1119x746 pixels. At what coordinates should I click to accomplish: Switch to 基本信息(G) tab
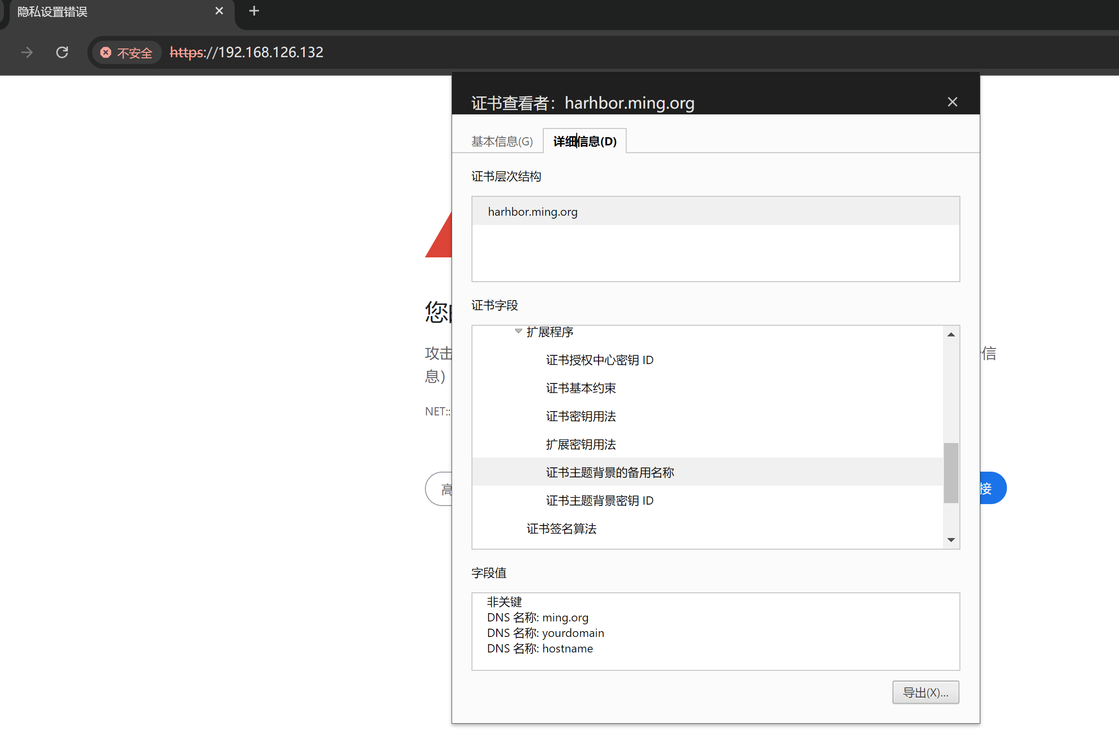pyautogui.click(x=502, y=142)
